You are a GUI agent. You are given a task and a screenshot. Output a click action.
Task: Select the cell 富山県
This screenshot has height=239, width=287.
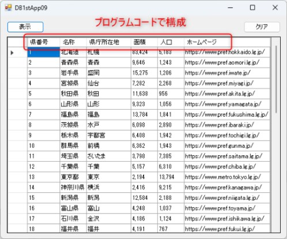(73, 208)
